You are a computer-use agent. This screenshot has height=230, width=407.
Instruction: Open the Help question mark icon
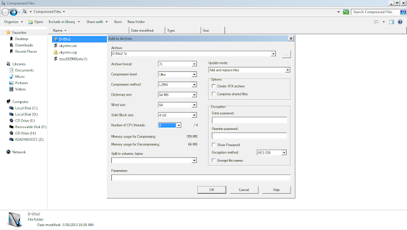(400, 22)
